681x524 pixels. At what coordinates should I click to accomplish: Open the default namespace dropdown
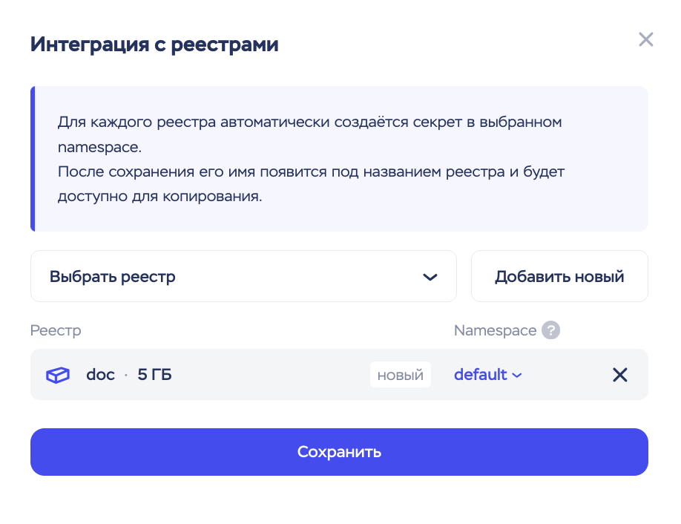481,375
